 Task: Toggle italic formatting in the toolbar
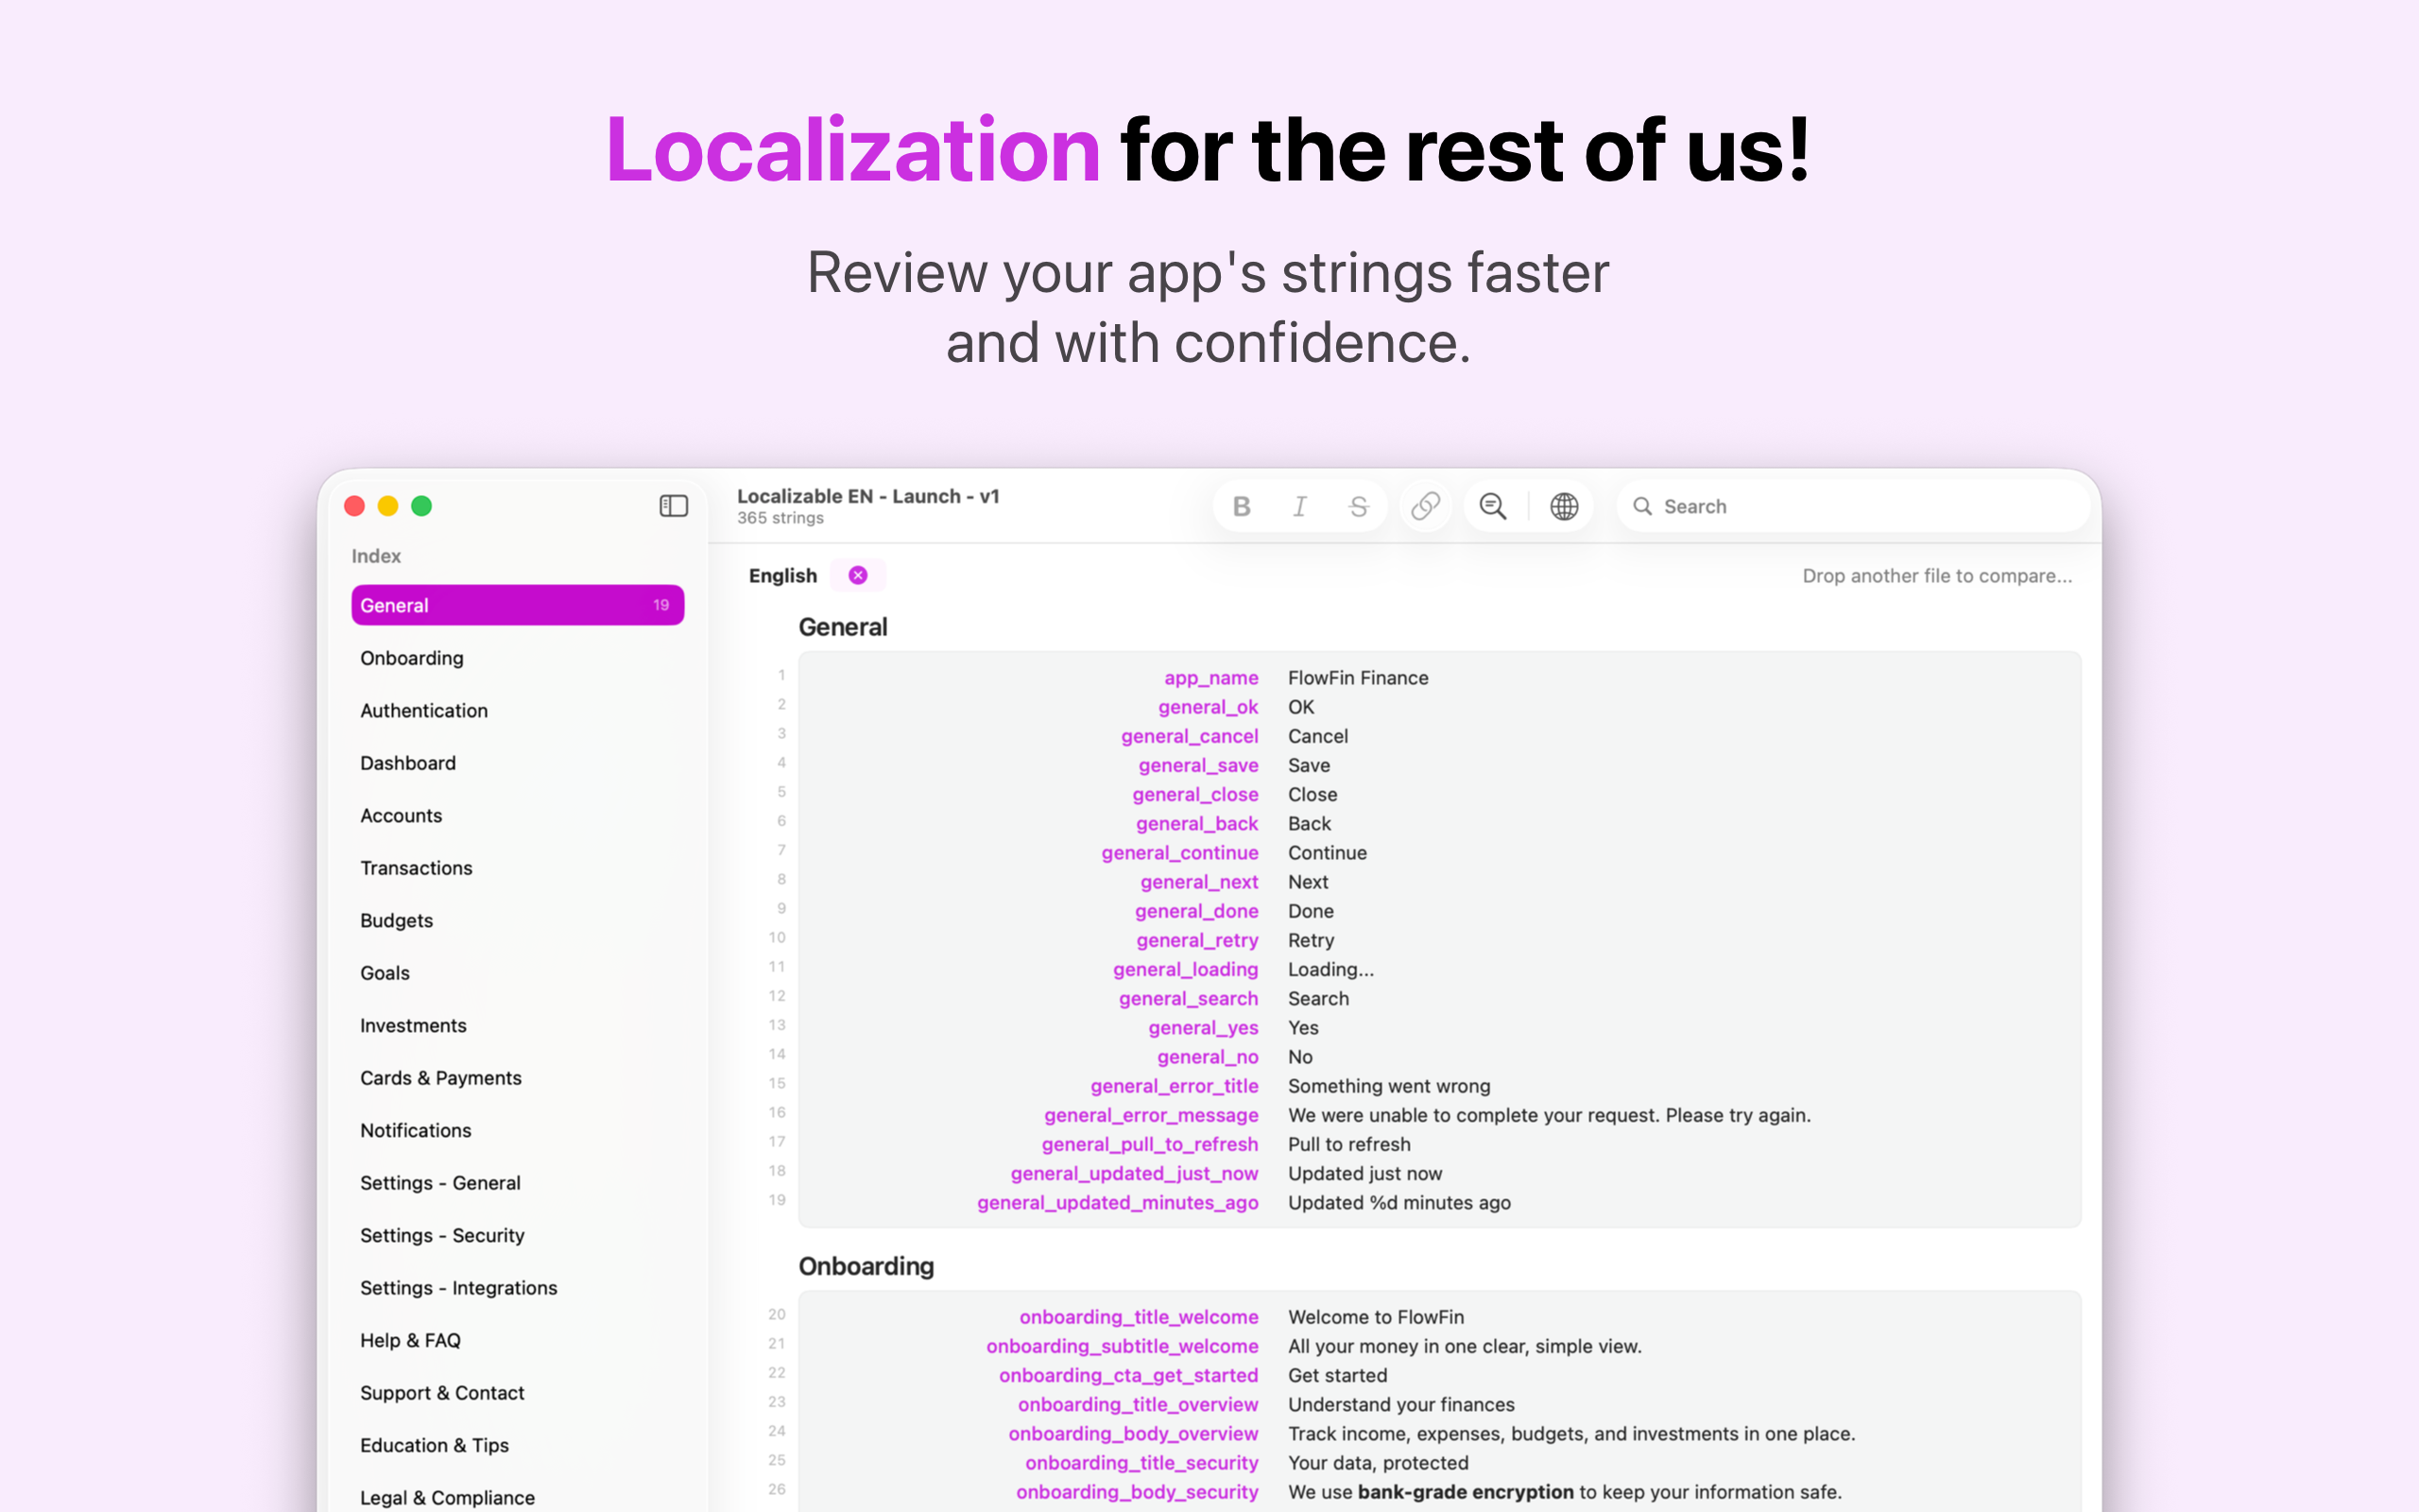pos(1299,506)
